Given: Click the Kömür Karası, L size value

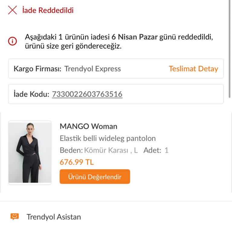Looking at the screenshot, I should [x=111, y=150].
